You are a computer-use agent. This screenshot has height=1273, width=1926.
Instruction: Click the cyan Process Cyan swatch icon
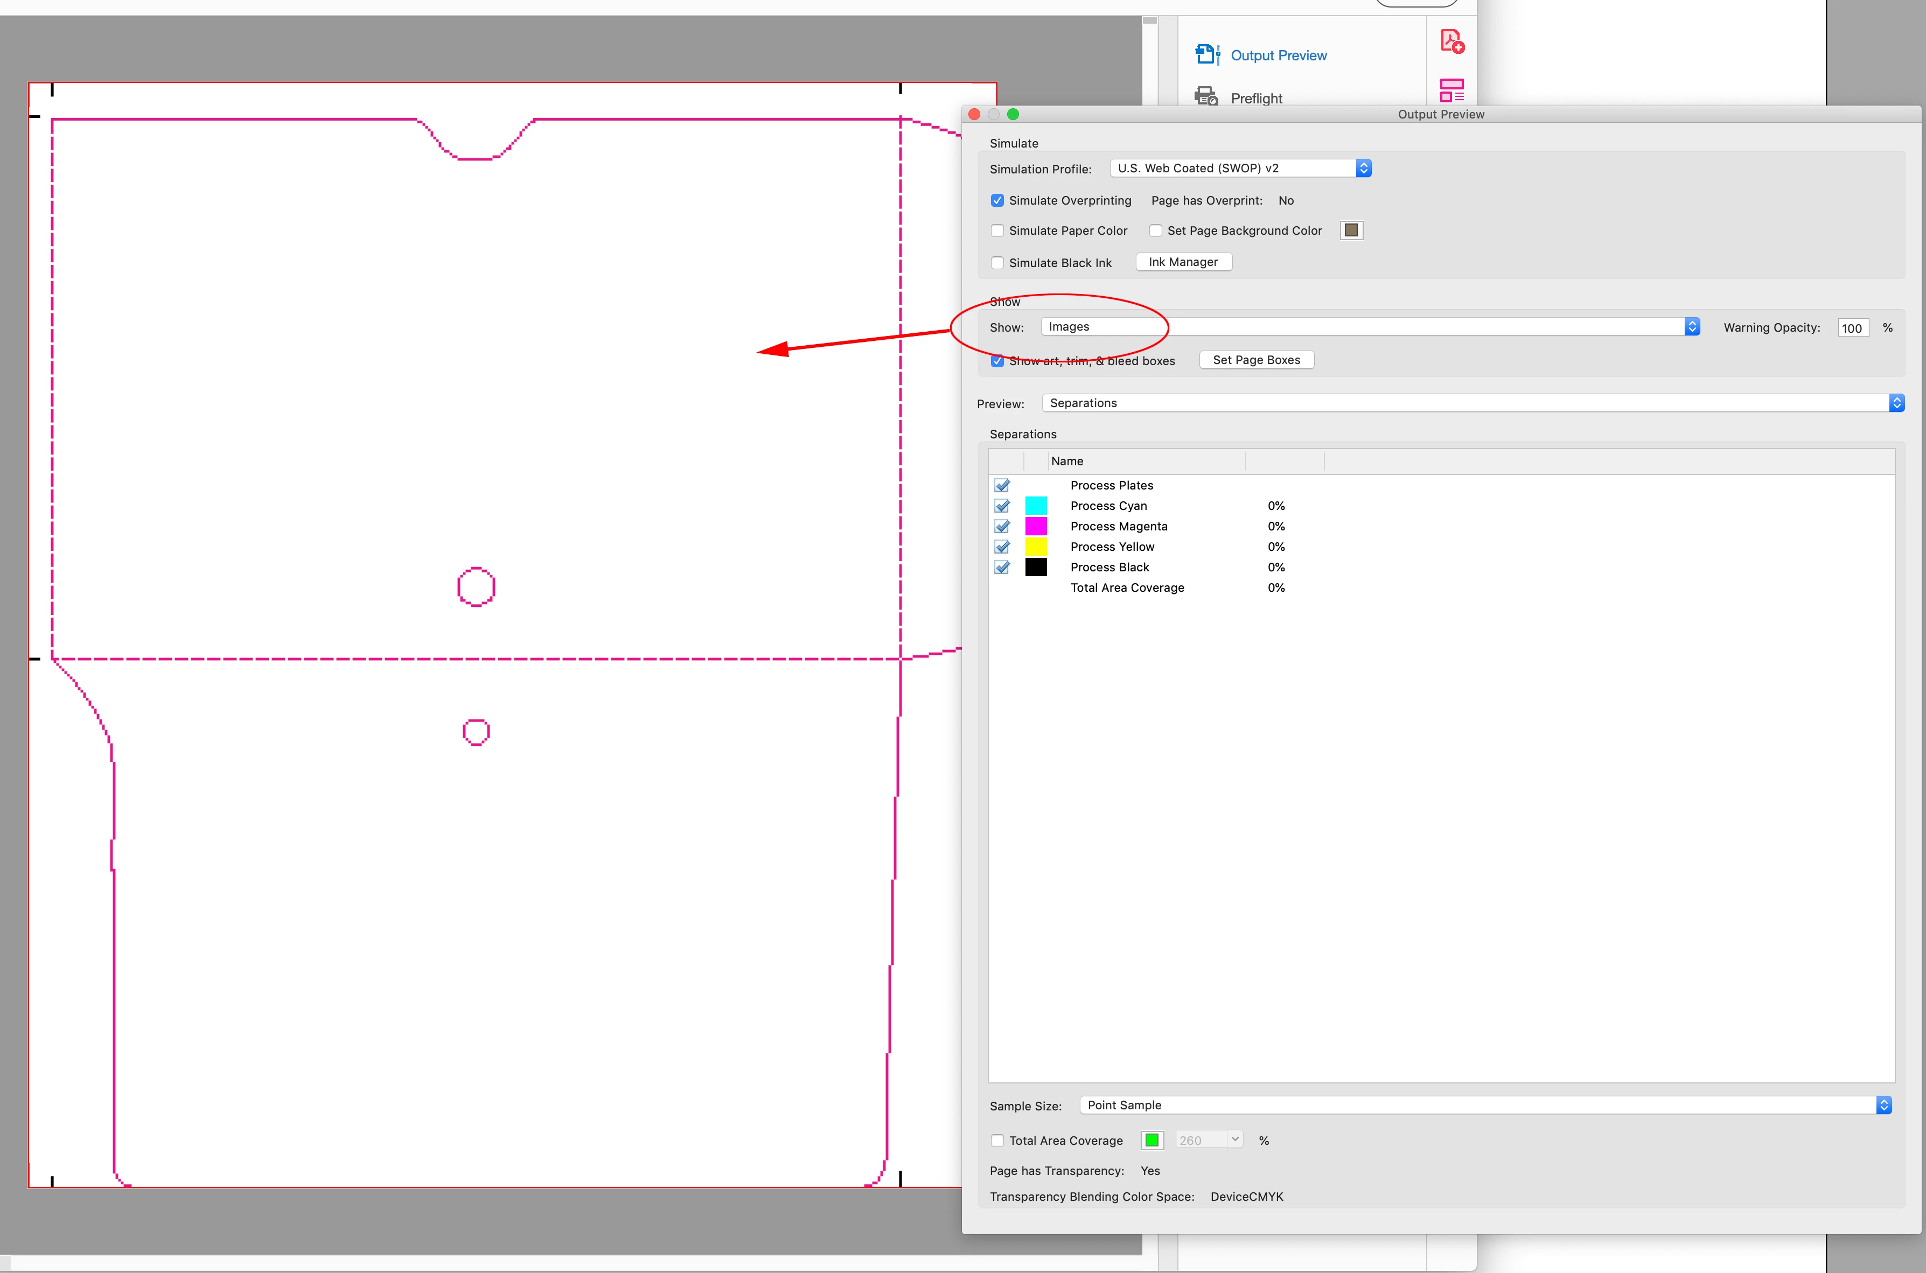click(1035, 506)
